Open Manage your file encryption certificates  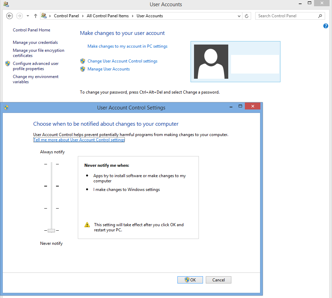point(38,53)
